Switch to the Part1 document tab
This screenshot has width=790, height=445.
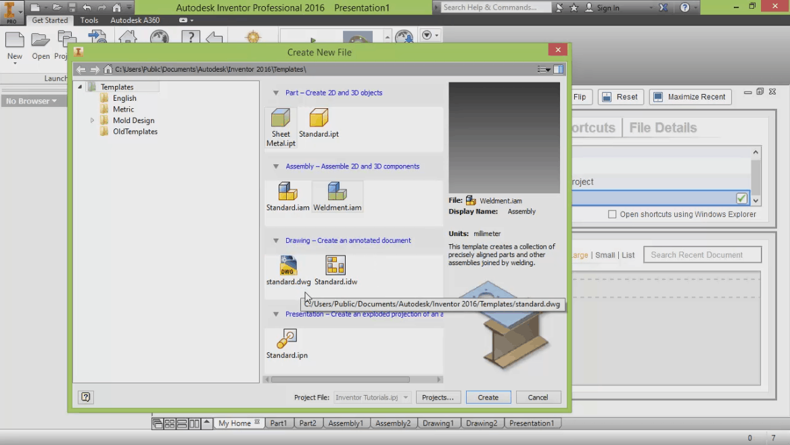point(278,423)
